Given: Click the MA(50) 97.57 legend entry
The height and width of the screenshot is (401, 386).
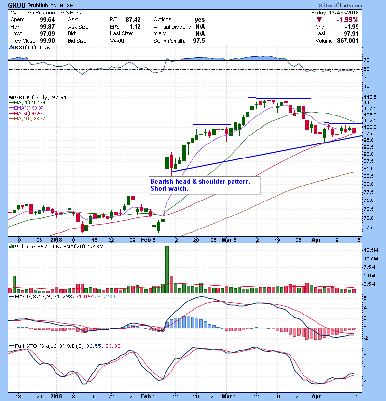Looking at the screenshot, I should pyautogui.click(x=28, y=113).
